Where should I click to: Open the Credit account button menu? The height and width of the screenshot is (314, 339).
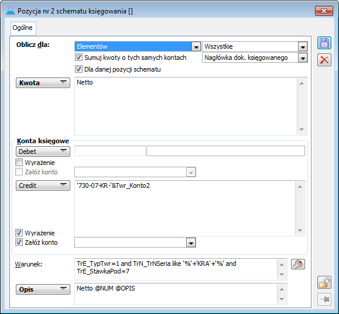[x=43, y=185]
